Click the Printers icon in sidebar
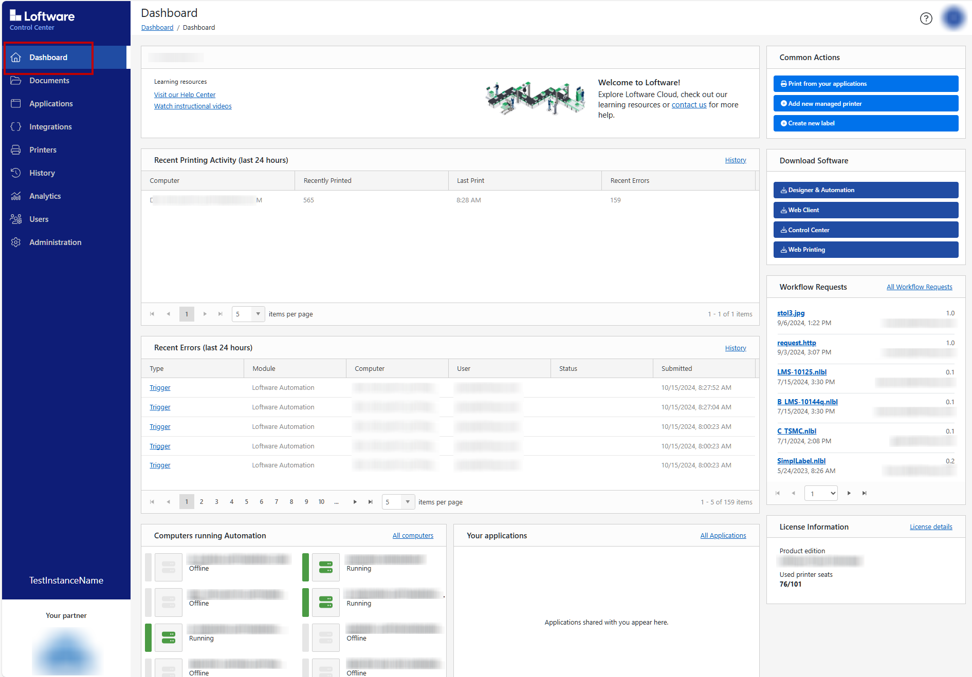The image size is (972, 677). (16, 149)
